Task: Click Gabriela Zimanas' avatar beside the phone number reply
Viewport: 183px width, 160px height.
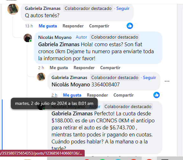Action: [41, 77]
